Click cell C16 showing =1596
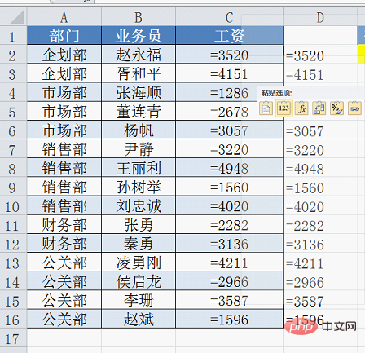 pyautogui.click(x=229, y=320)
